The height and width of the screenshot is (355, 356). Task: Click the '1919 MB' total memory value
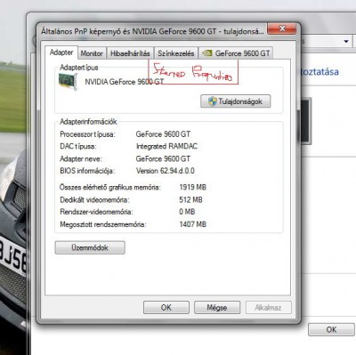click(x=192, y=187)
